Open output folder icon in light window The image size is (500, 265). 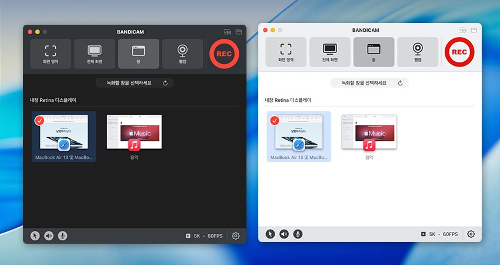pos(474,30)
